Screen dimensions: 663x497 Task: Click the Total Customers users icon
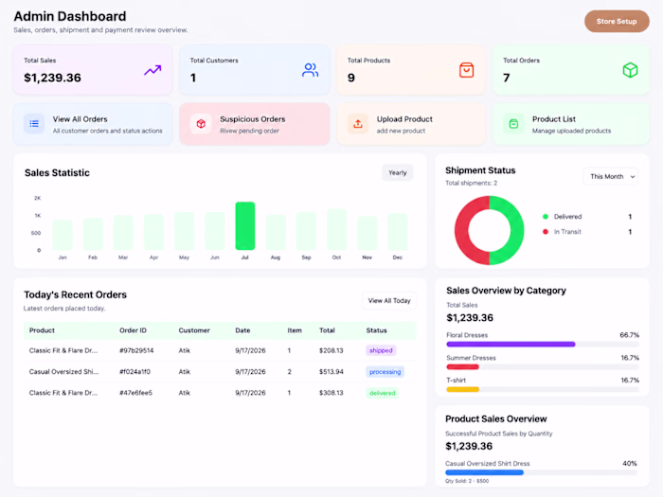pos(310,70)
